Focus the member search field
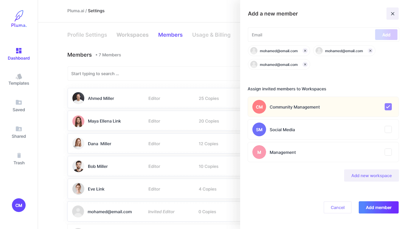Image resolution: width=407 pixels, height=229 pixels. pyautogui.click(x=154, y=74)
